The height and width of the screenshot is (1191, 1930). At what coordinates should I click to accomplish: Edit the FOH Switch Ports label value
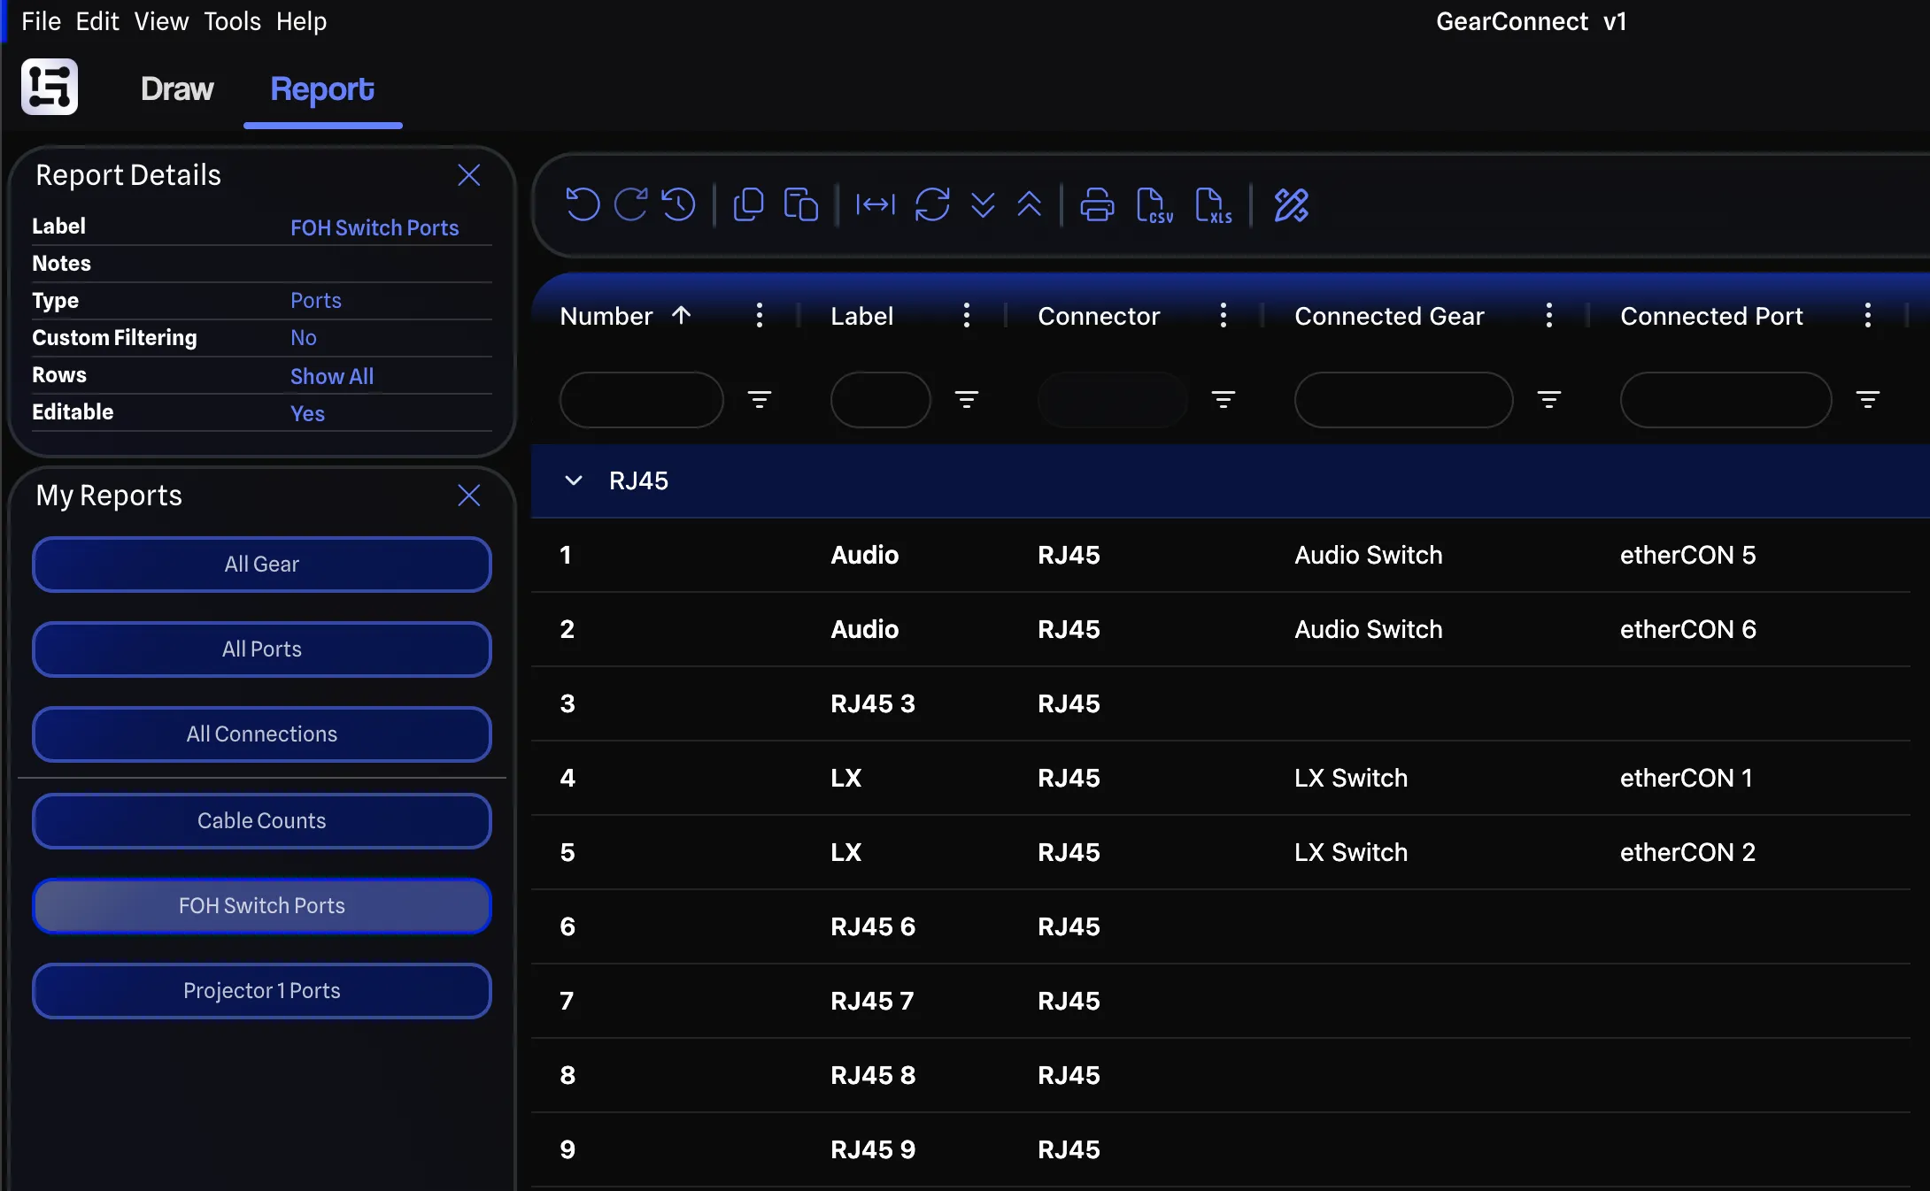374,227
